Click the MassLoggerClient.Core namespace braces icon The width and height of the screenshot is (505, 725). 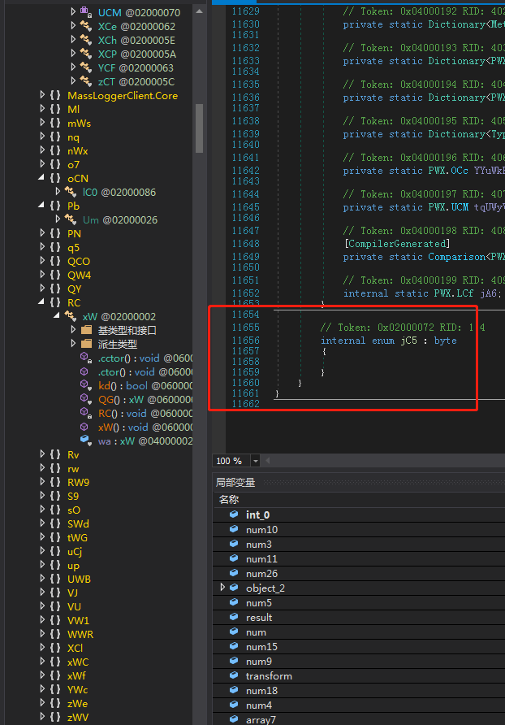[55, 95]
